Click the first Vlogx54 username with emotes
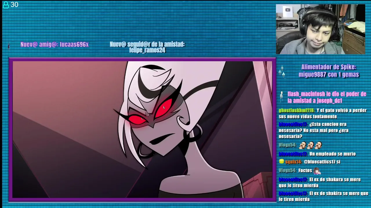The height and width of the screenshot is (208, 371). pyautogui.click(x=287, y=145)
